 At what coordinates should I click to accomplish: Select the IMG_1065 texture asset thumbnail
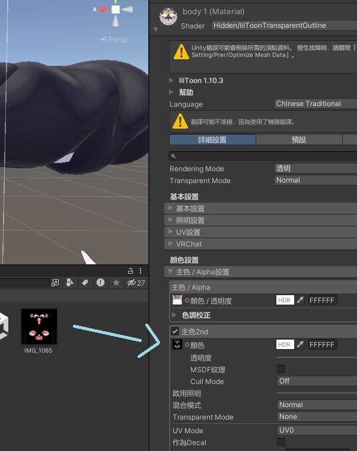[39, 327]
